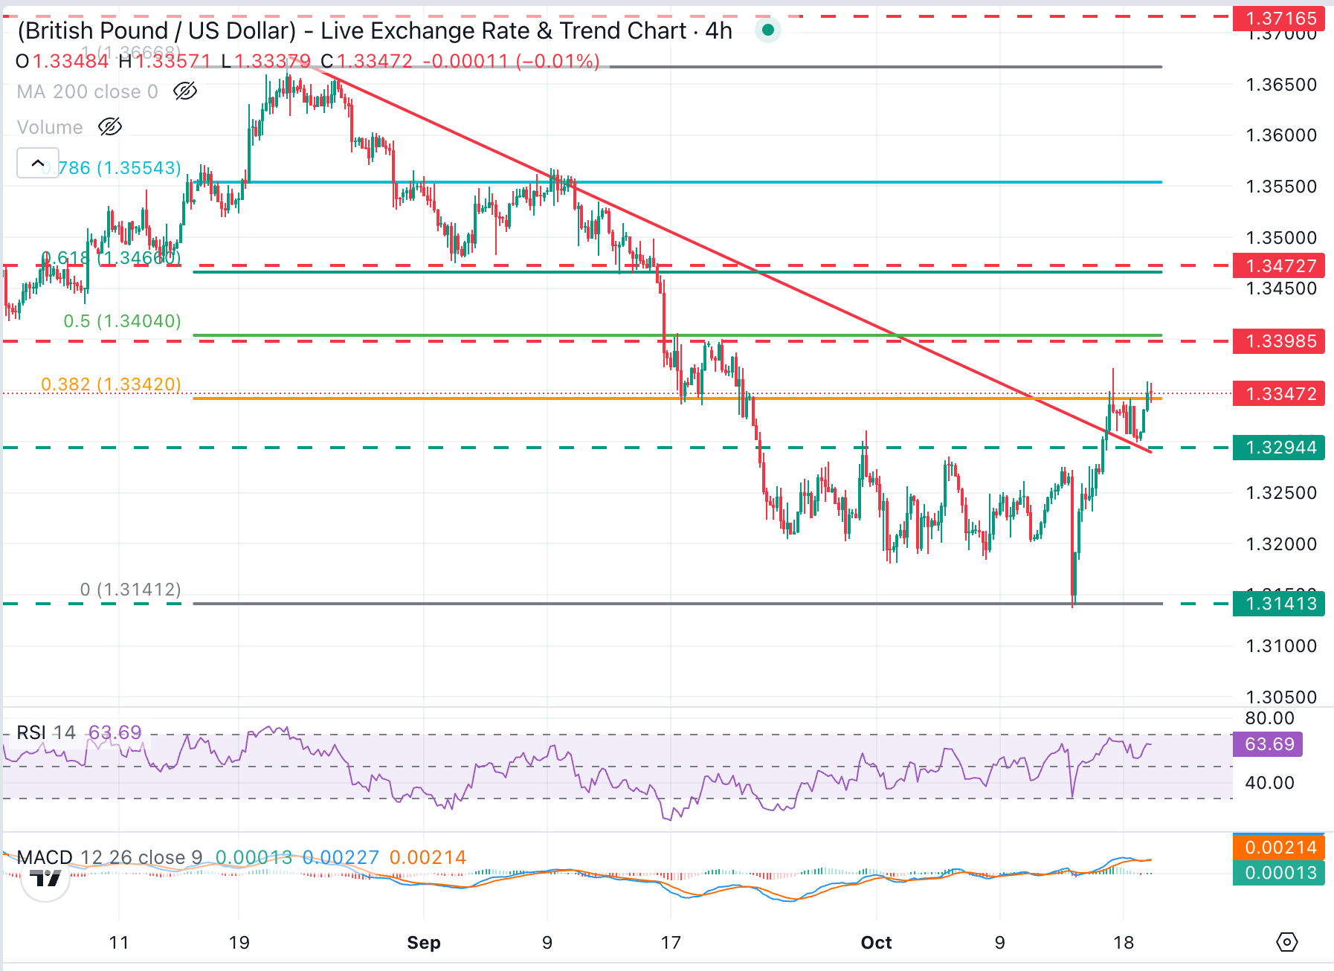Click the closing price value C 1.33472
Screen dimensions: 1334x971
click(367, 61)
